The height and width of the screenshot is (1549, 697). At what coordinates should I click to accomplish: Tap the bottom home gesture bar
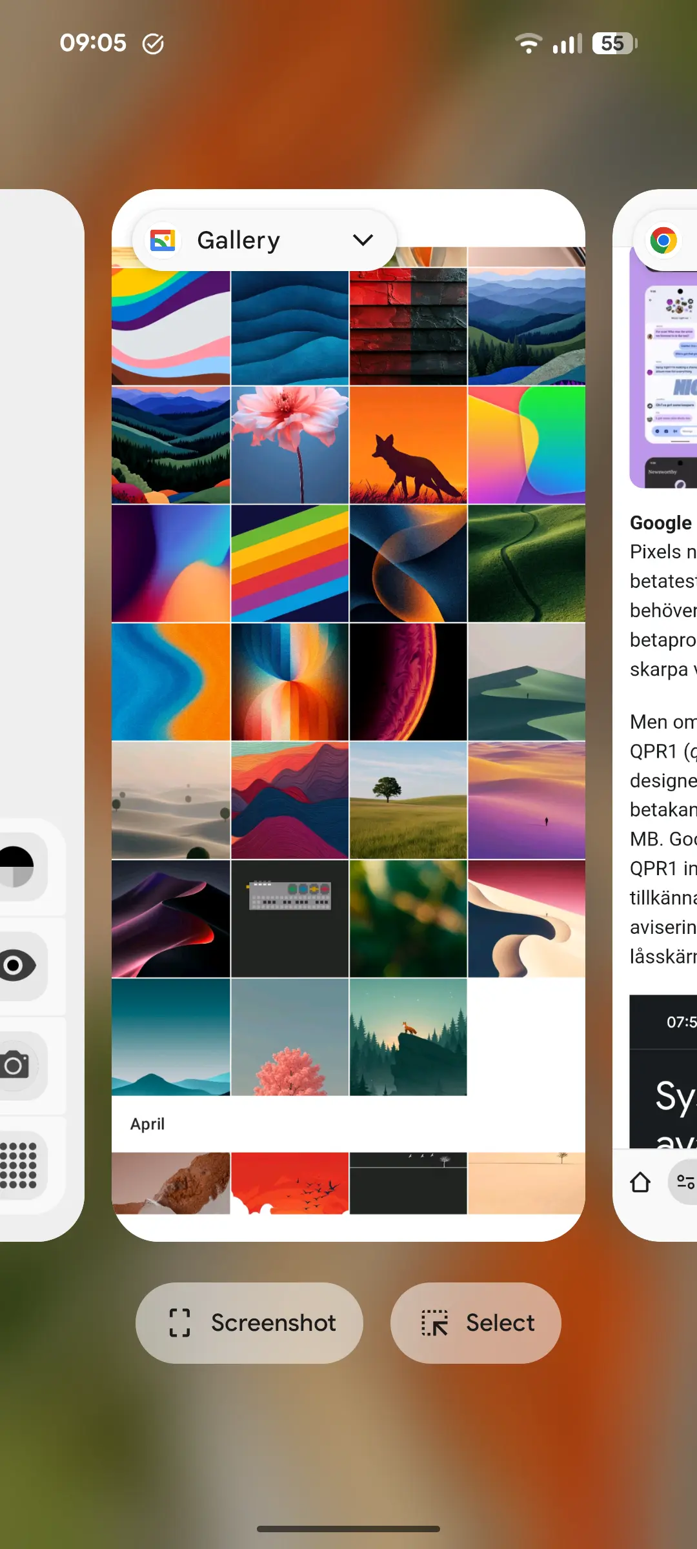point(348,1528)
